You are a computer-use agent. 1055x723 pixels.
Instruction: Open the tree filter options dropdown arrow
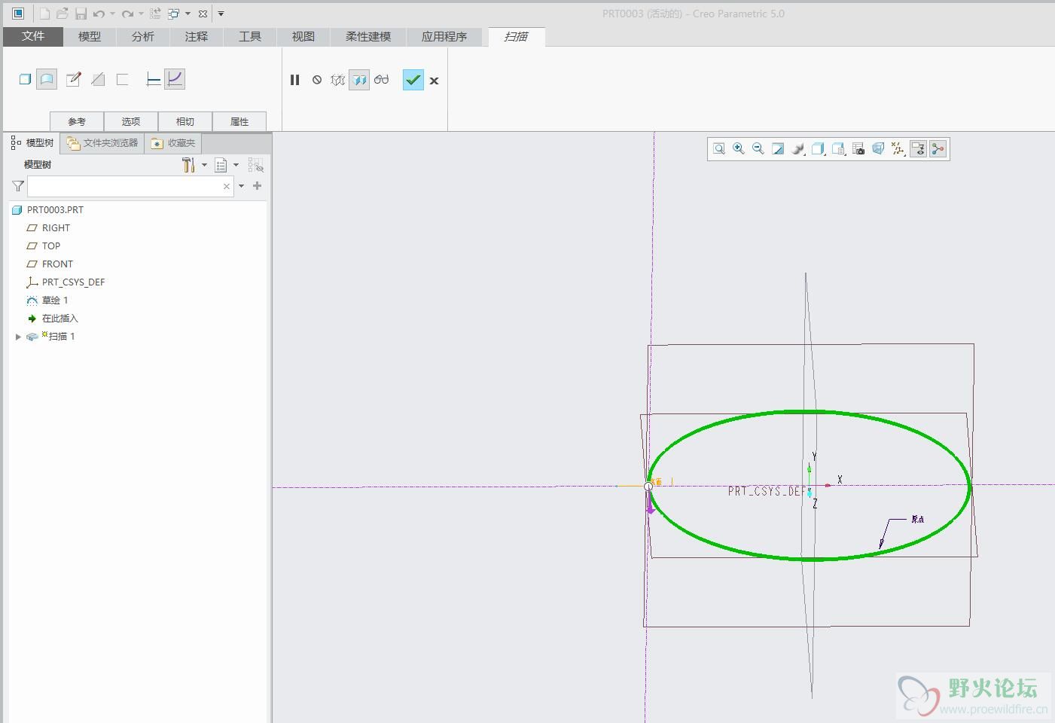(241, 186)
